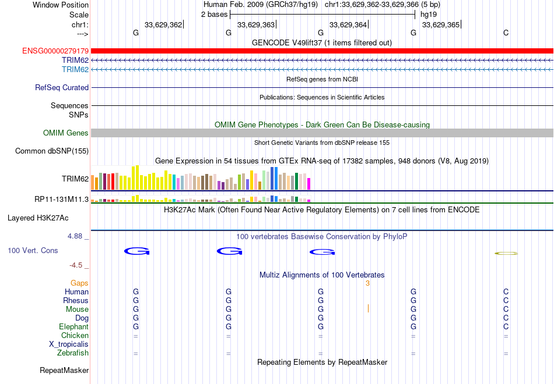This screenshot has height=384, width=554.
Task: Click the GTEx Gene Expression track title
Action: tap(322, 161)
